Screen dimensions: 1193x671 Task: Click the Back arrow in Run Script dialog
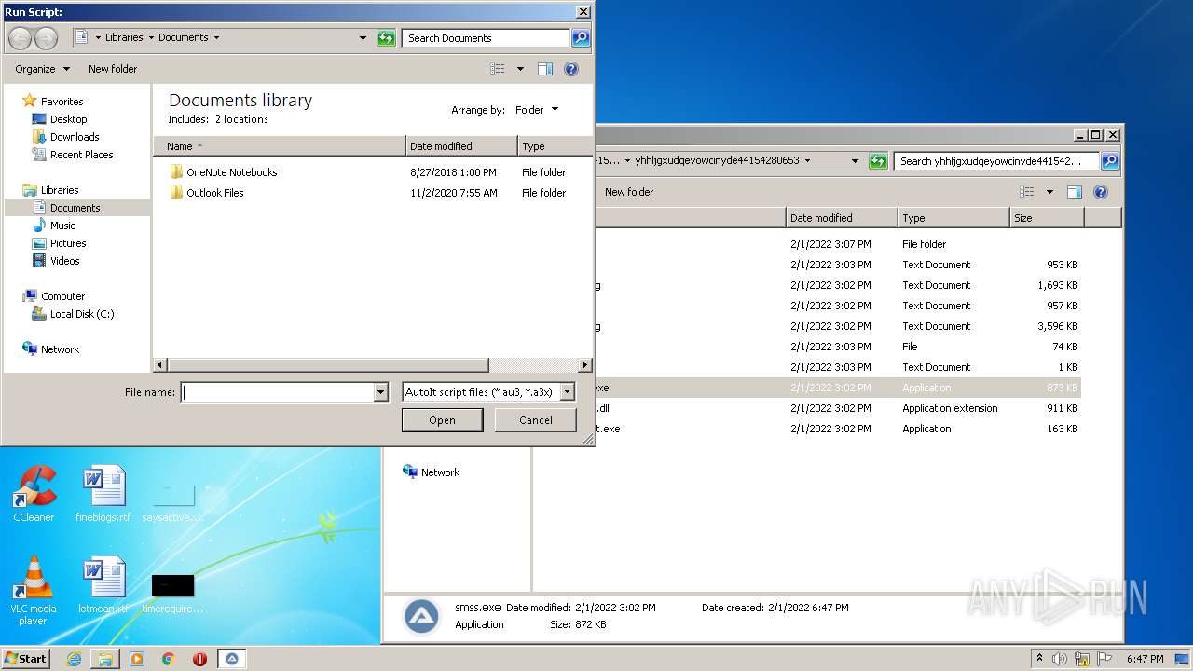[20, 38]
